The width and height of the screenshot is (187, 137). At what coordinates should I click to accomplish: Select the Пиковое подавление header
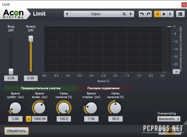tap(103, 88)
